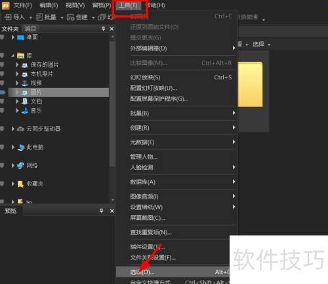The height and width of the screenshot is (284, 328).
Task: Toggle easy-select marker beside 桌面
Action: pos(2,37)
